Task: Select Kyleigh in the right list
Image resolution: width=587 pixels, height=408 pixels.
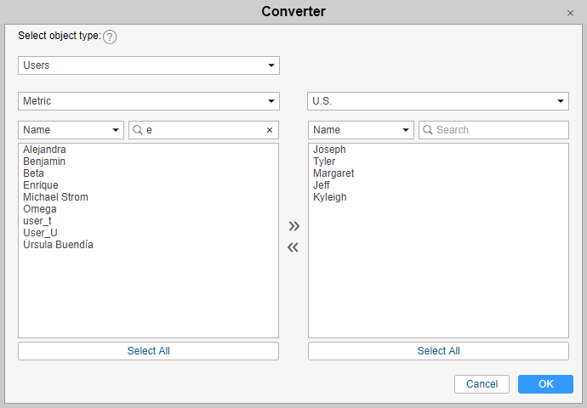Action: (x=330, y=197)
